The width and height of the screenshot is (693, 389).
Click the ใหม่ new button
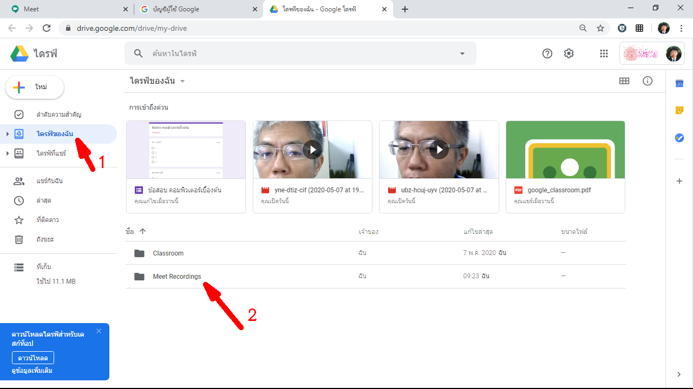click(35, 88)
